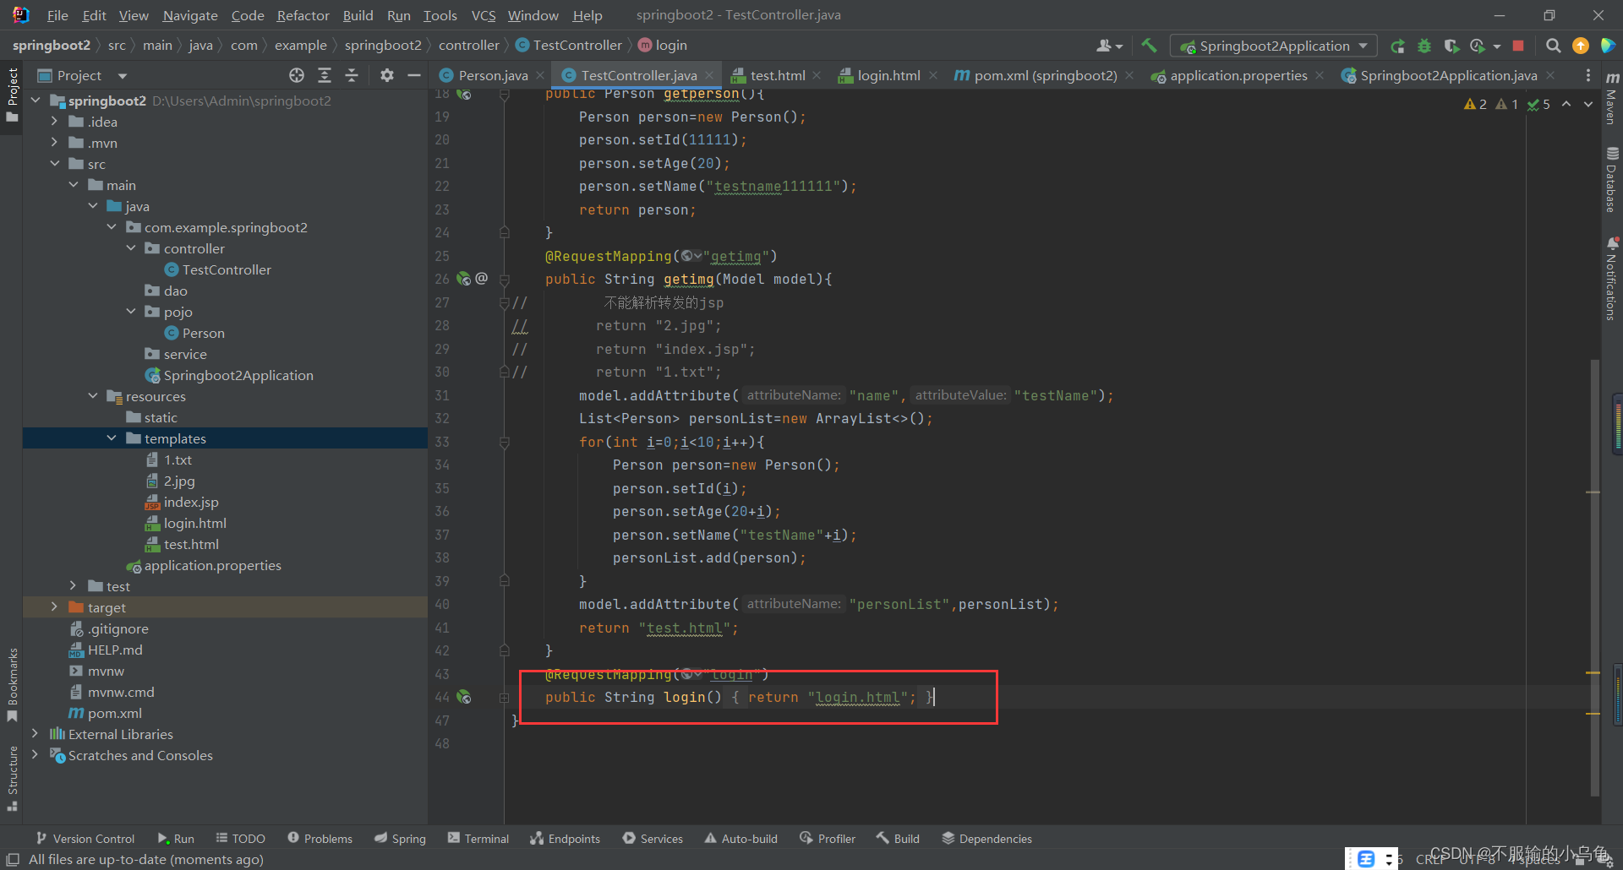Click the Build project hammer icon

pyautogui.click(x=1149, y=46)
